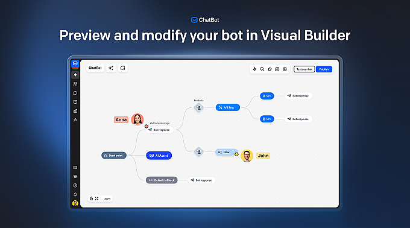Select the Default fallback node
This screenshot has height=228, width=410.
point(162,180)
